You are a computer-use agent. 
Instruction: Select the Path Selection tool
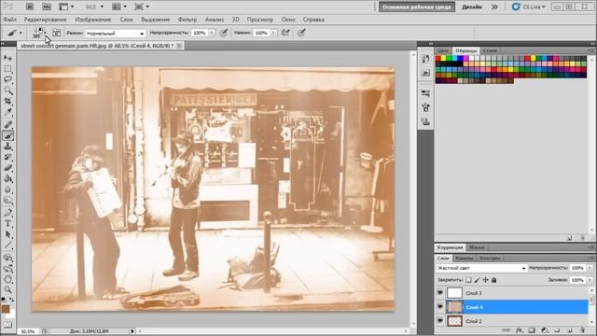tap(7, 234)
